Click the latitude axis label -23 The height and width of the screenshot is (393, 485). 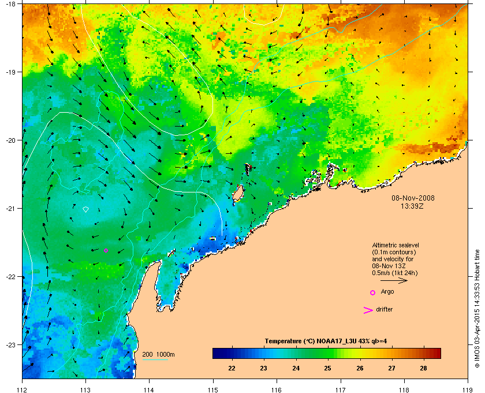point(10,344)
